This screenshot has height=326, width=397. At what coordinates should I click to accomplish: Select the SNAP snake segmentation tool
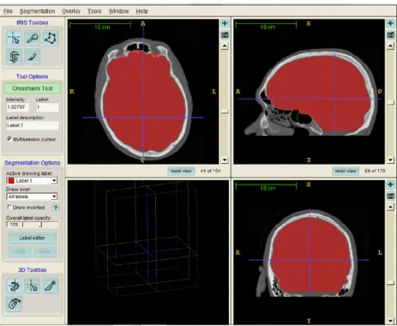click(x=14, y=57)
